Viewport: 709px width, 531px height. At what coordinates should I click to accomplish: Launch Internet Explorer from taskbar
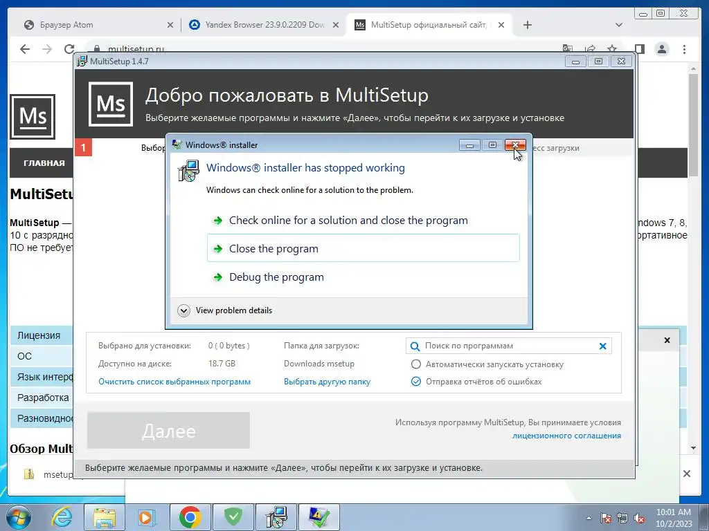coord(62,517)
